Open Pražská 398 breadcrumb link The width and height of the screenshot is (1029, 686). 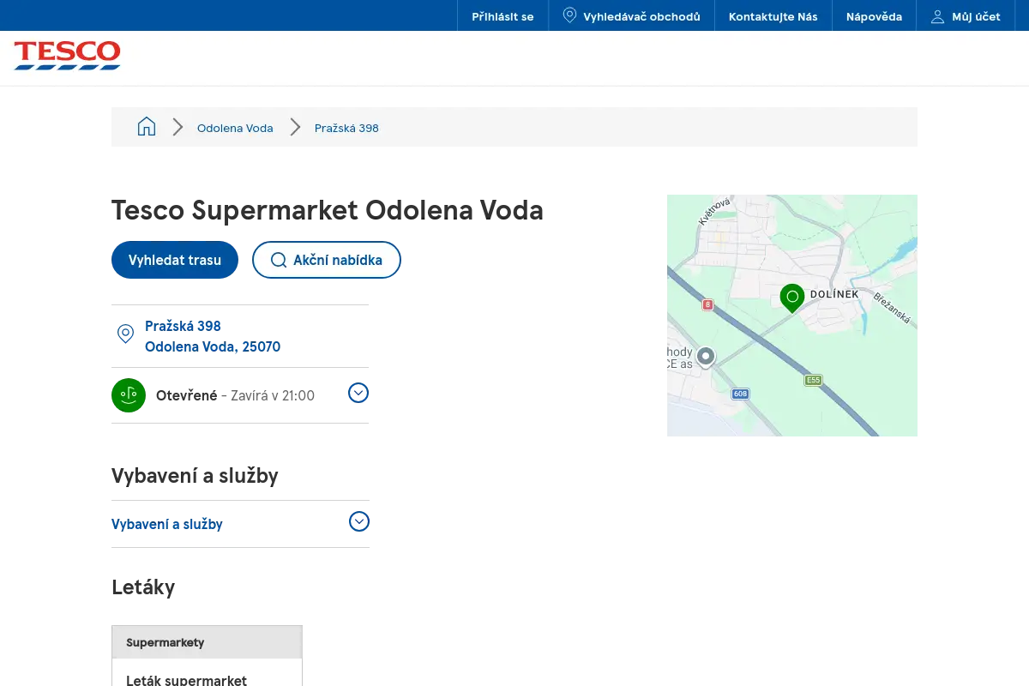click(x=346, y=128)
